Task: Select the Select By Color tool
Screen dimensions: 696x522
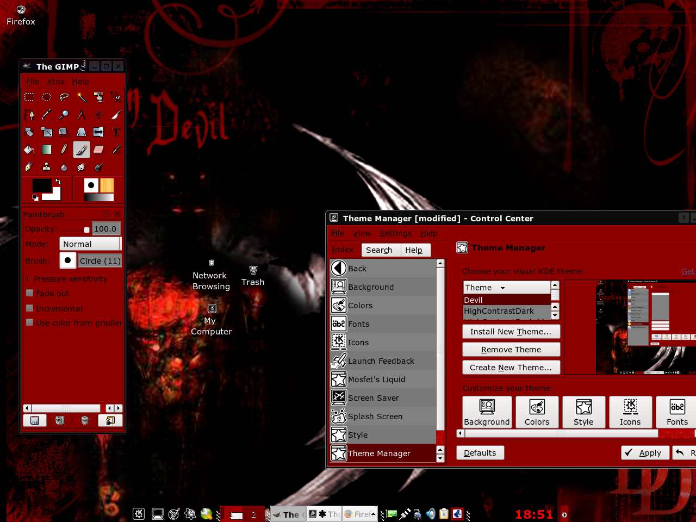Action: (x=99, y=97)
